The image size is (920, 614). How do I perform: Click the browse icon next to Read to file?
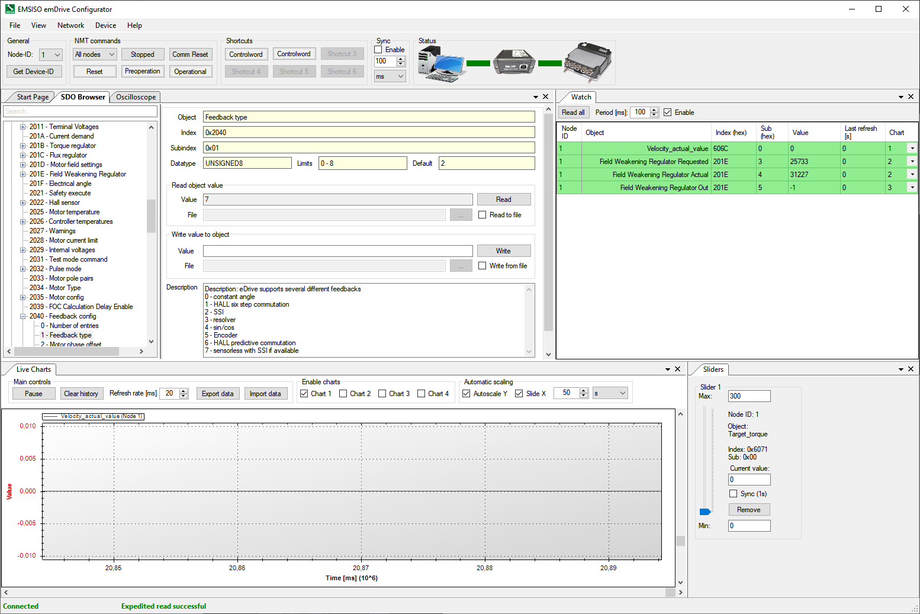[x=461, y=214]
